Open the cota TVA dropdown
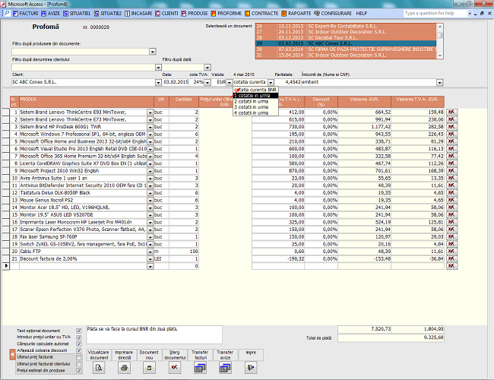The height and width of the screenshot is (380, 494). coord(207,83)
